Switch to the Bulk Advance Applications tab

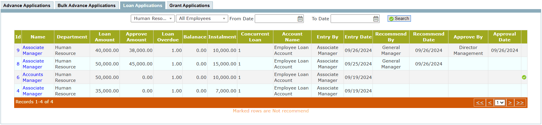click(x=86, y=6)
